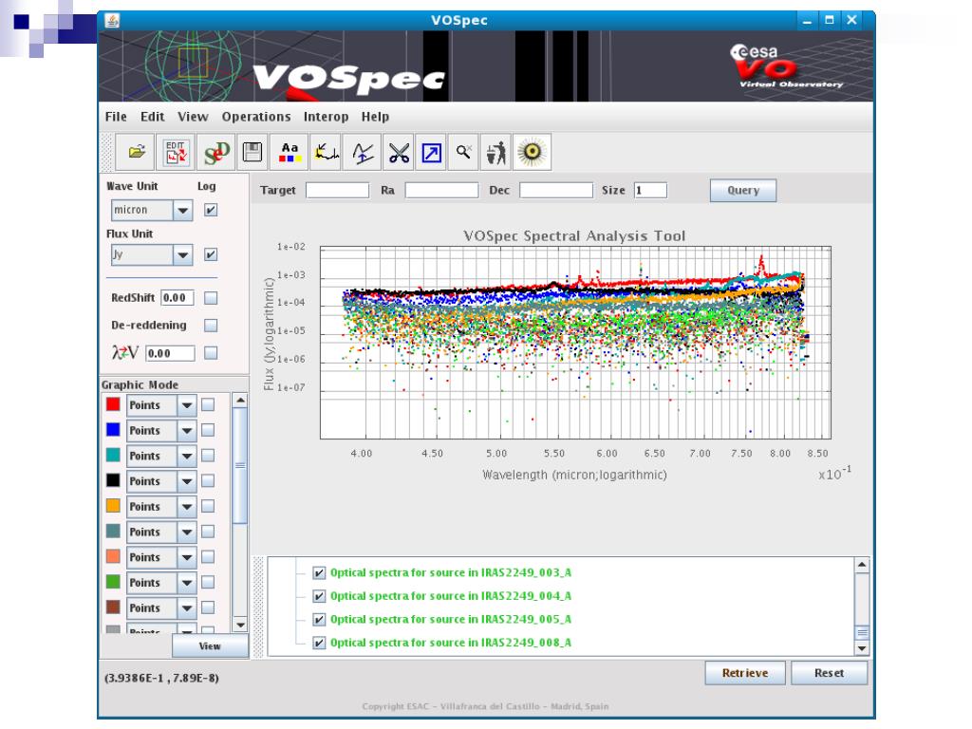Screen dimensions: 972x729
Task: Click the Size input field
Action: pyautogui.click(x=650, y=190)
